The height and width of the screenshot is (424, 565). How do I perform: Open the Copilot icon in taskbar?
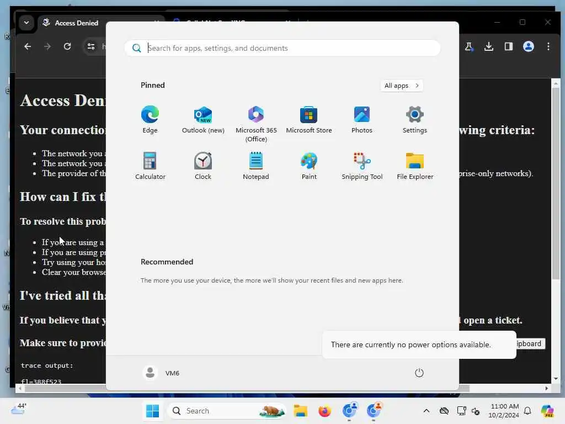click(x=547, y=411)
